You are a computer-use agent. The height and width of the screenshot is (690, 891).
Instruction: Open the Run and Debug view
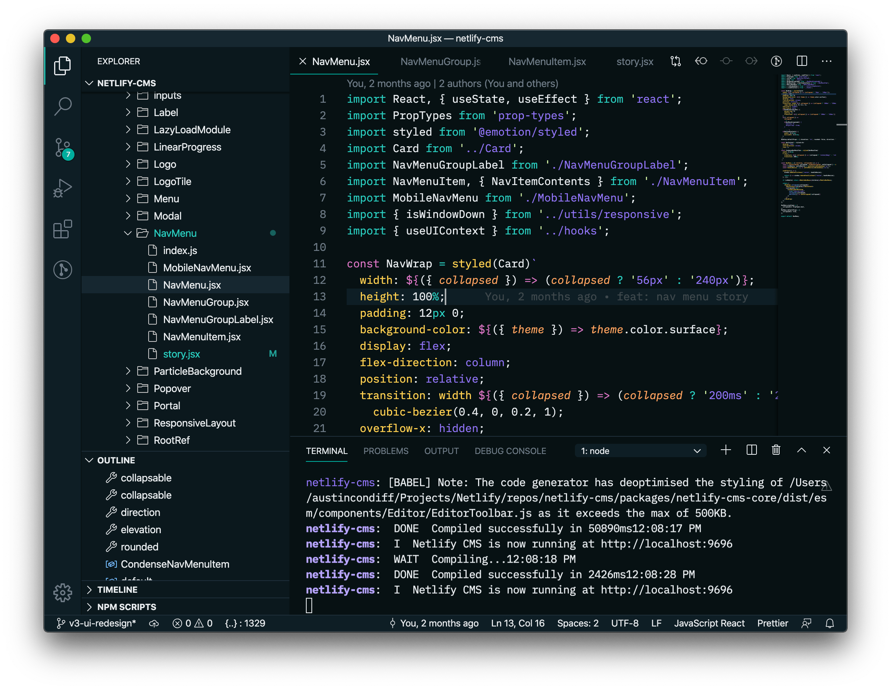coord(62,187)
